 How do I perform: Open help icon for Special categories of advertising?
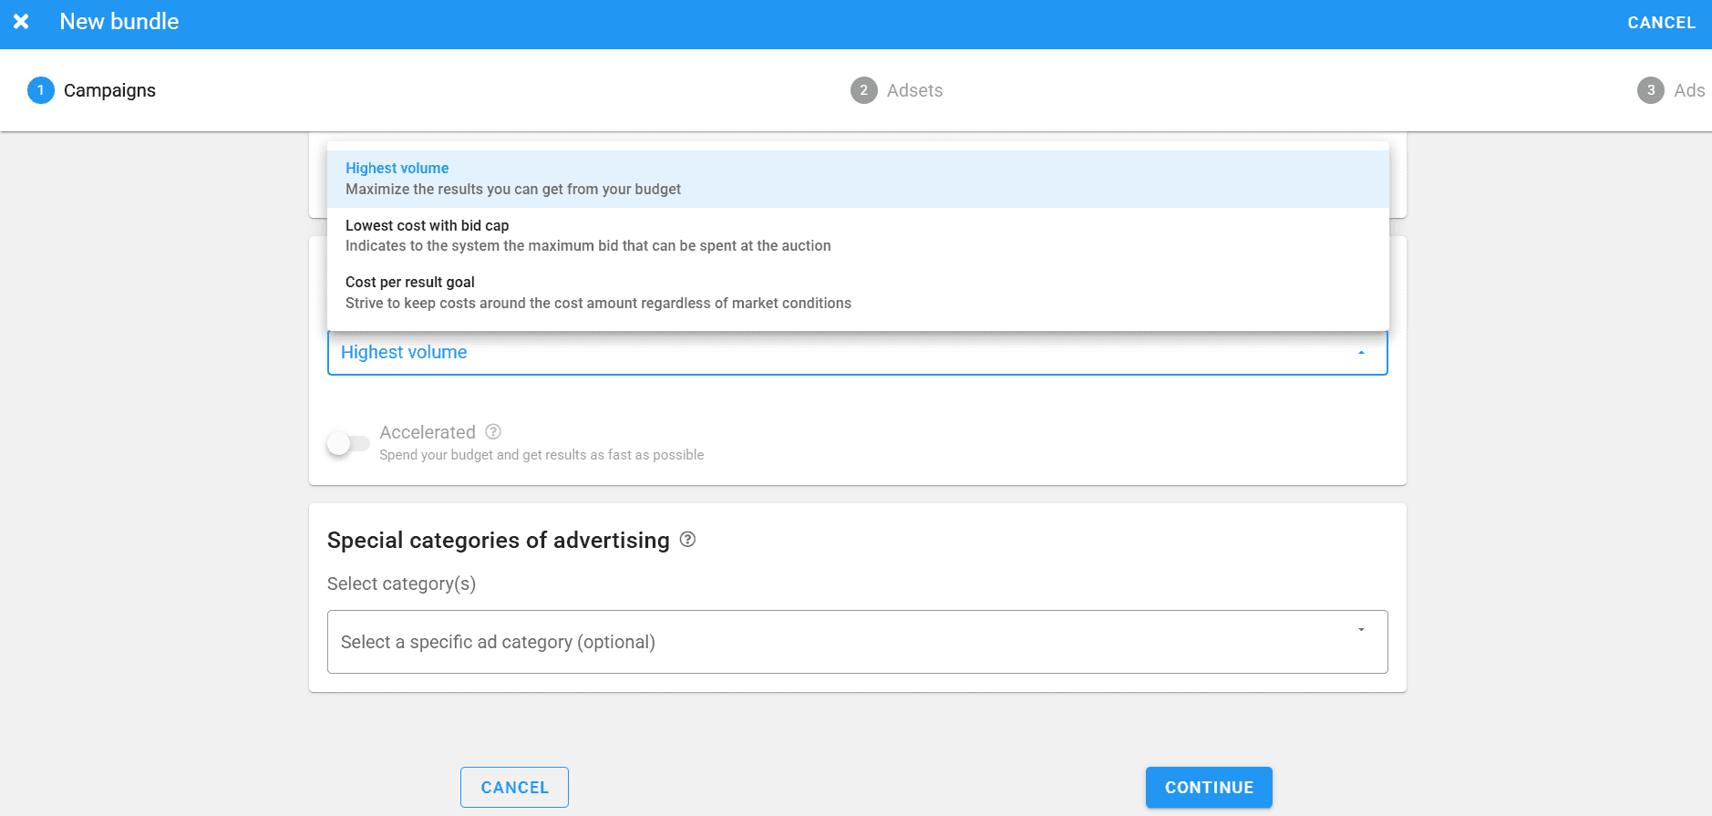(x=688, y=540)
